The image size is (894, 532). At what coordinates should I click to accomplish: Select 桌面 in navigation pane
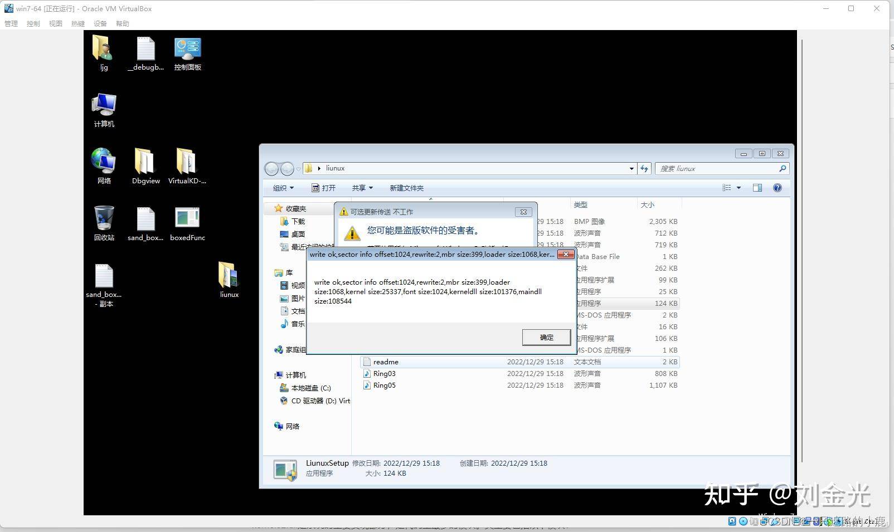298,234
